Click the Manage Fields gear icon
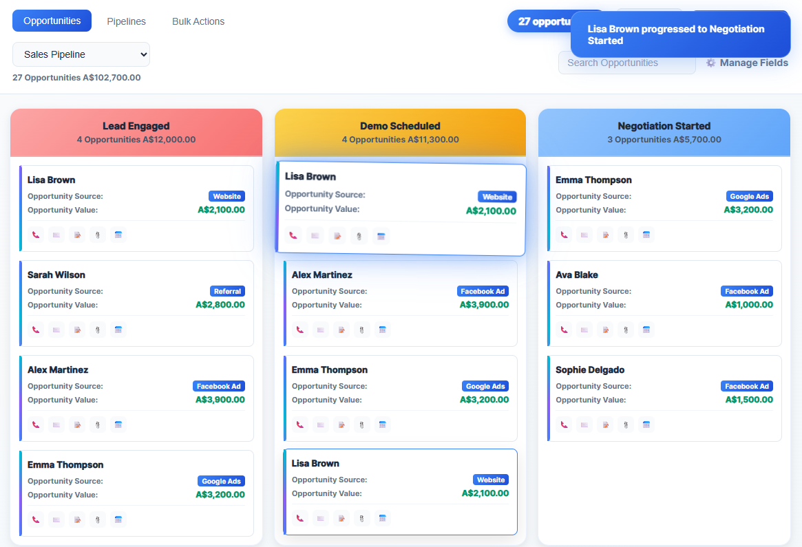The width and height of the screenshot is (802, 547). click(x=710, y=63)
